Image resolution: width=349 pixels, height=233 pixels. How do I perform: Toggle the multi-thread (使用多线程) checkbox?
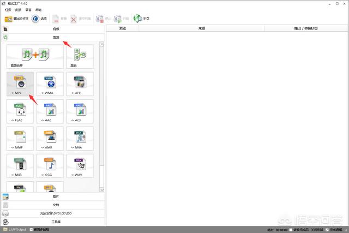(31, 230)
